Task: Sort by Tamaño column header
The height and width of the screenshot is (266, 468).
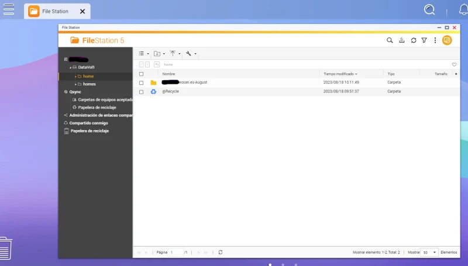Action: 441,74
